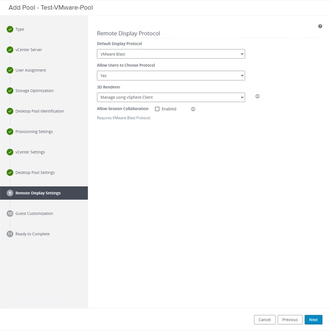Go to Ready to Complete step

[x=33, y=234]
